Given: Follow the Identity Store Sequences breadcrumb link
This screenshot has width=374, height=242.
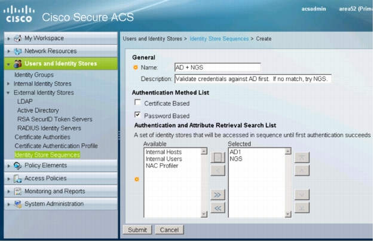Looking at the screenshot, I should pyautogui.click(x=219, y=39).
